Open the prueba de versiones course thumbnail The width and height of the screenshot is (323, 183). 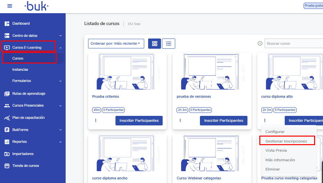[x=212, y=72]
